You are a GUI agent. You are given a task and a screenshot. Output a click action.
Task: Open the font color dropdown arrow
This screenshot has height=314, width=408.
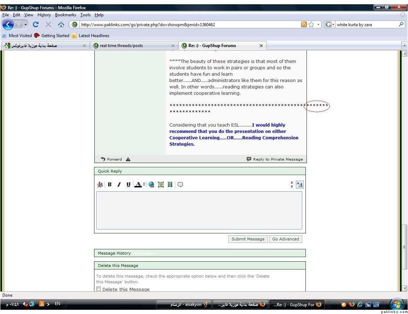[x=144, y=185]
